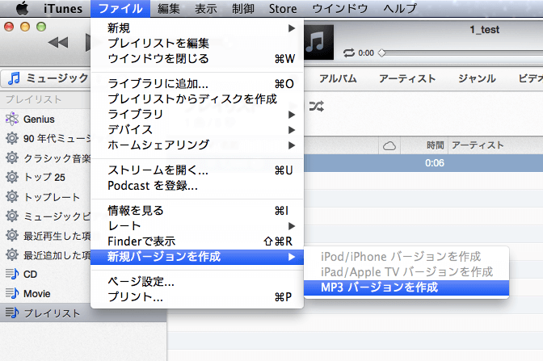Screen dimensions: 543x361
Task: Click the プレイリスト sidebar section header
Action: click(33, 99)
